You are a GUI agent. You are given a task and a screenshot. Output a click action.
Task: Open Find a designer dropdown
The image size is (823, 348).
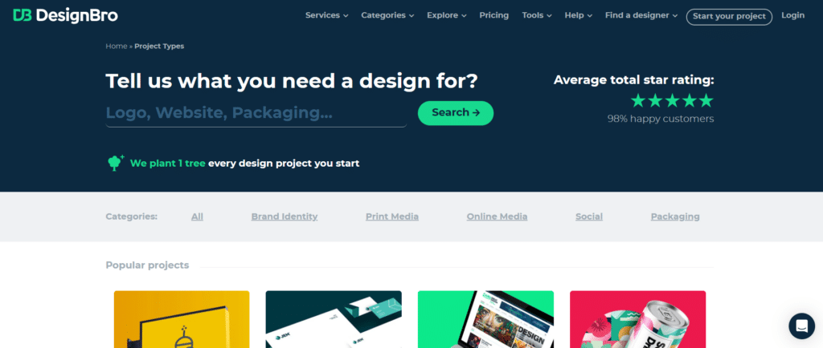(x=641, y=16)
